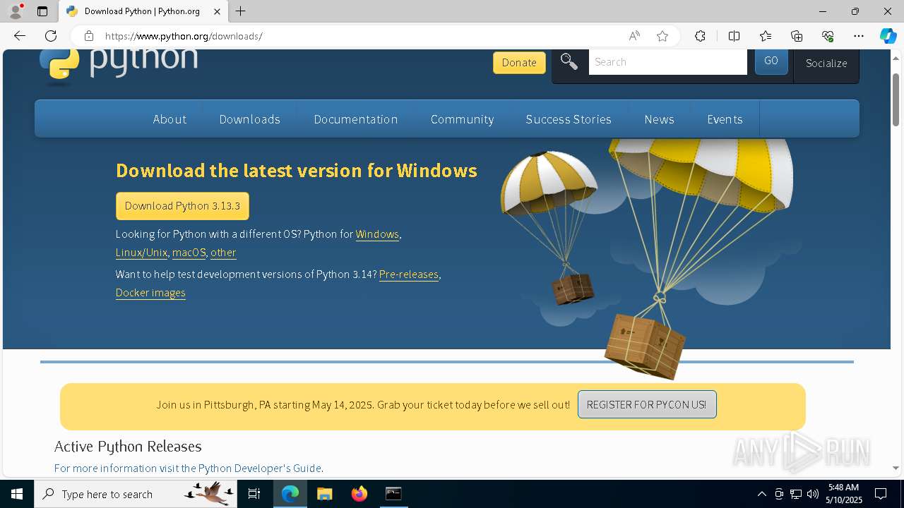The height and width of the screenshot is (508, 904).
Task: Click the Edge icon on taskbar
Action: click(290, 494)
